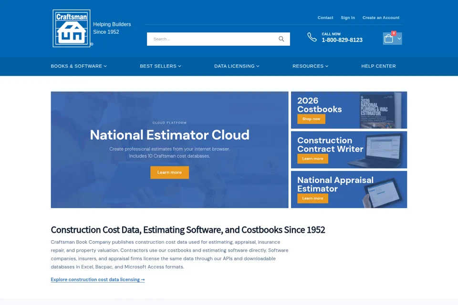
Task: Click the Construction Cost Data, Estimating Software heading
Action: pyautogui.click(x=188, y=230)
